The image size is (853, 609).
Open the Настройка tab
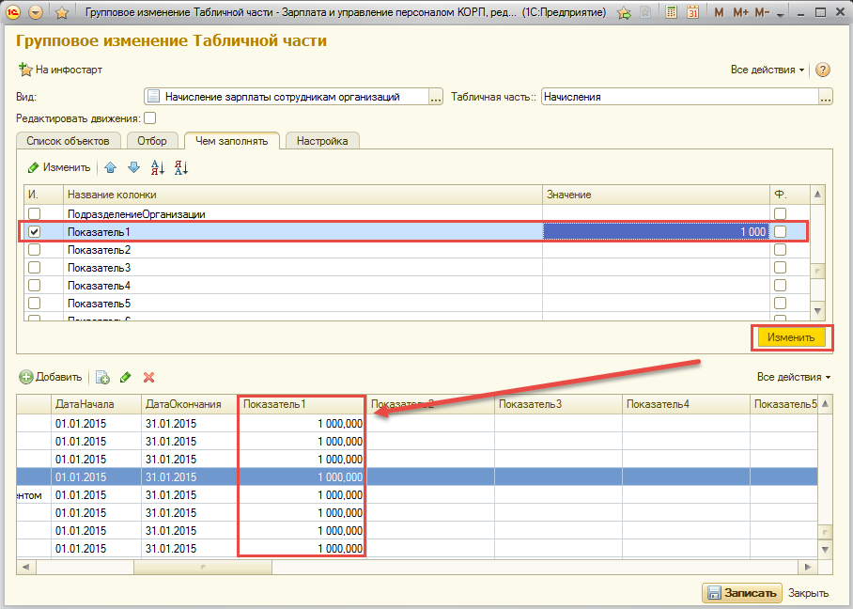(322, 141)
